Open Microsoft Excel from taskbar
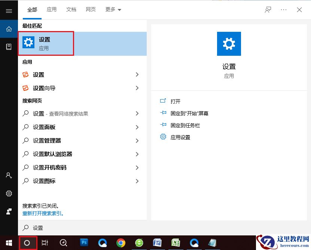Image resolution: width=311 pixels, height=250 pixels. [x=176, y=243]
